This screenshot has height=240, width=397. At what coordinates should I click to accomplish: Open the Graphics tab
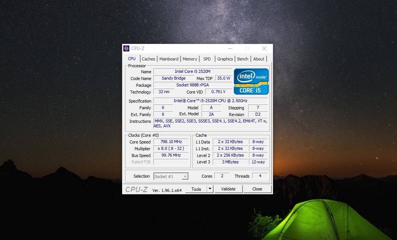click(225, 59)
